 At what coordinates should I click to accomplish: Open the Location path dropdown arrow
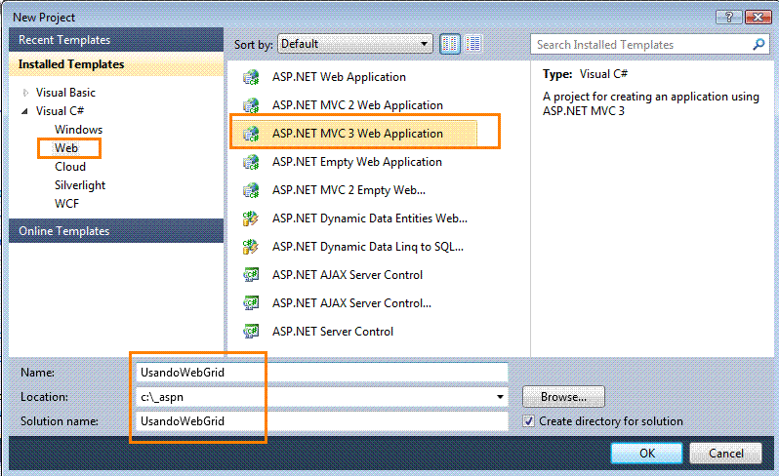500,397
